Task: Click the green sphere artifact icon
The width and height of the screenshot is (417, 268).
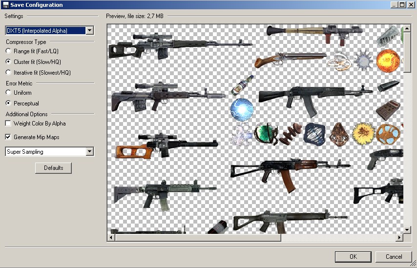Action: (266, 134)
